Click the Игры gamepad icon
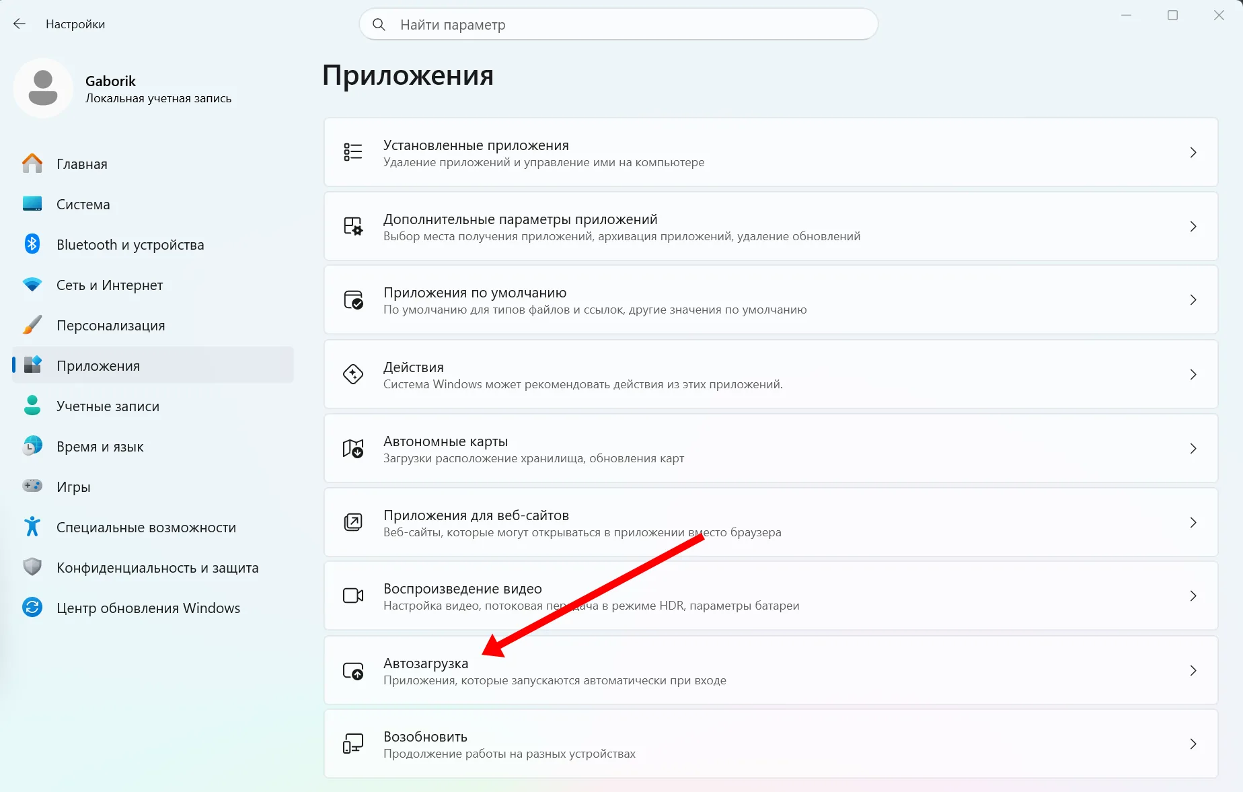 pos(32,486)
